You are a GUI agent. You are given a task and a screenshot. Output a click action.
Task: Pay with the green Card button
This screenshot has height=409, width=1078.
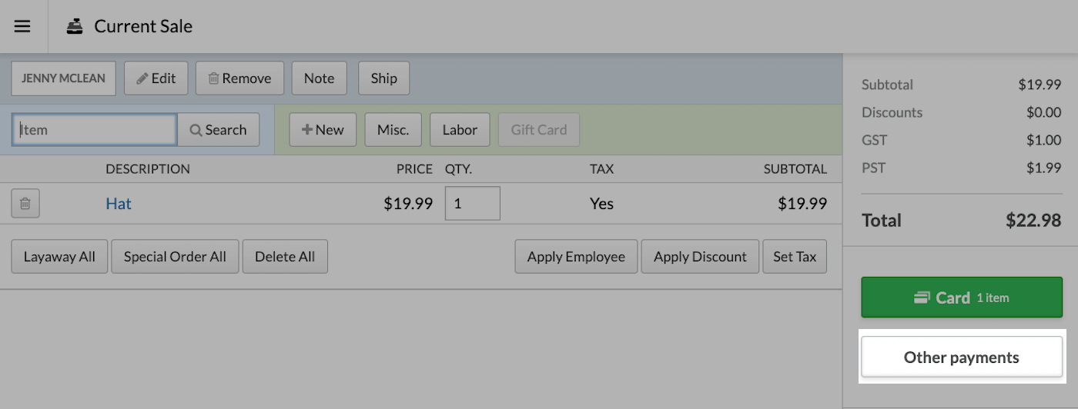click(962, 298)
